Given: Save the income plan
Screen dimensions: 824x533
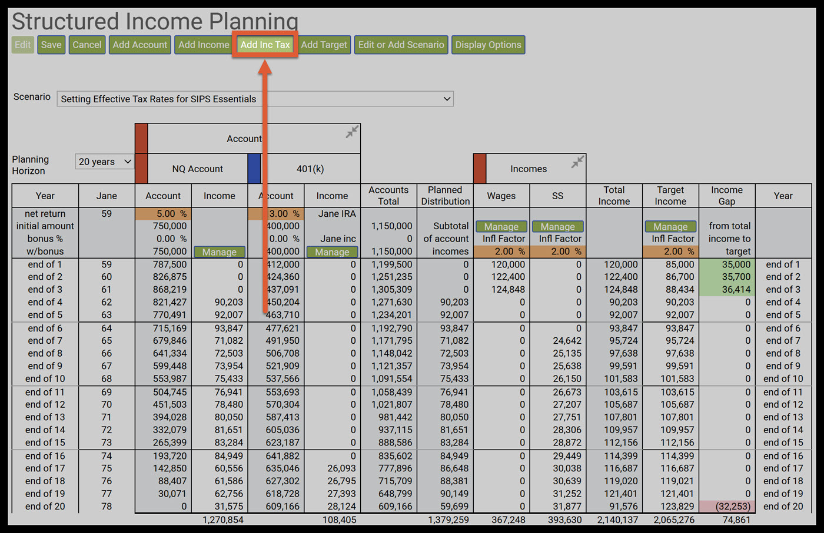Looking at the screenshot, I should pos(51,45).
